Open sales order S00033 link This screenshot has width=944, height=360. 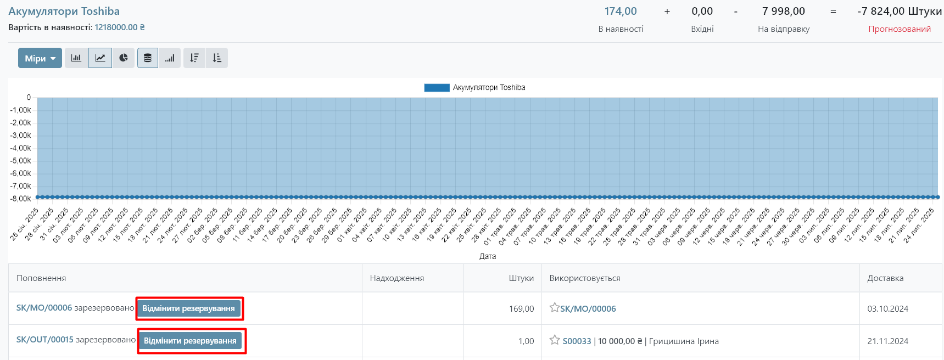(x=577, y=341)
